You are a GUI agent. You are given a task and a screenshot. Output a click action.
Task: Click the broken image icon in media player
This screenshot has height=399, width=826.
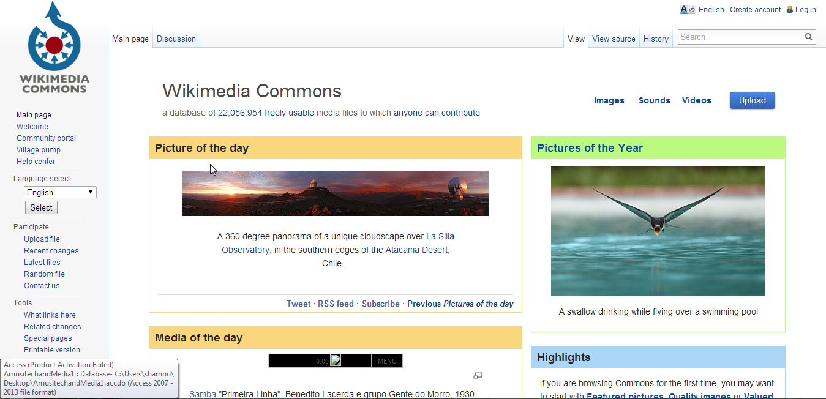coord(336,360)
